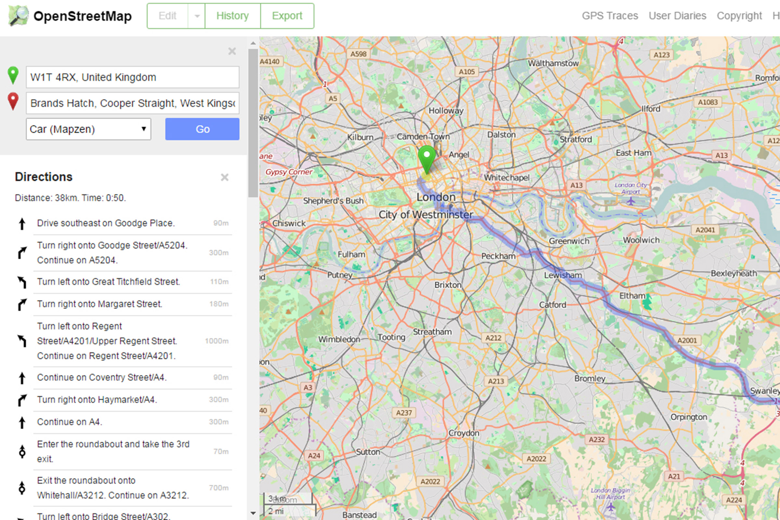Click the turn-right icon beside Haymarket/A4 step

tap(22, 400)
